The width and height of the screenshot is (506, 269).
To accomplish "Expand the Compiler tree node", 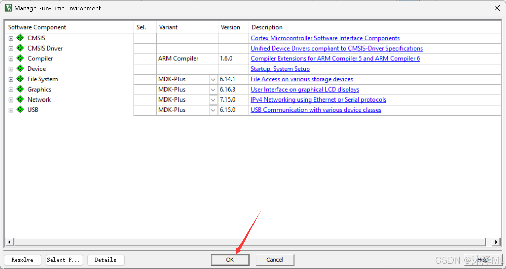I will point(11,59).
